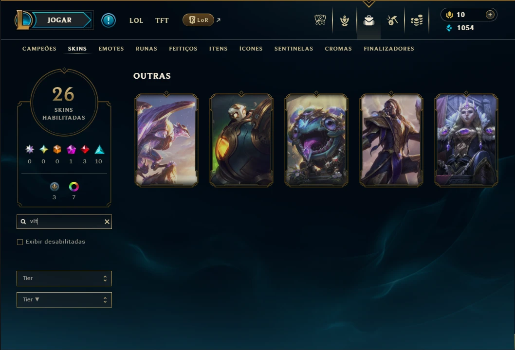Open the store coins icon

[417, 21]
